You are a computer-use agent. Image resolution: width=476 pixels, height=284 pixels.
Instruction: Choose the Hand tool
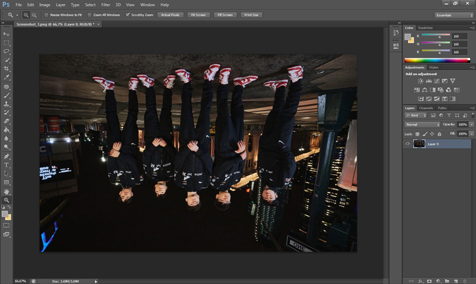[x=7, y=192]
